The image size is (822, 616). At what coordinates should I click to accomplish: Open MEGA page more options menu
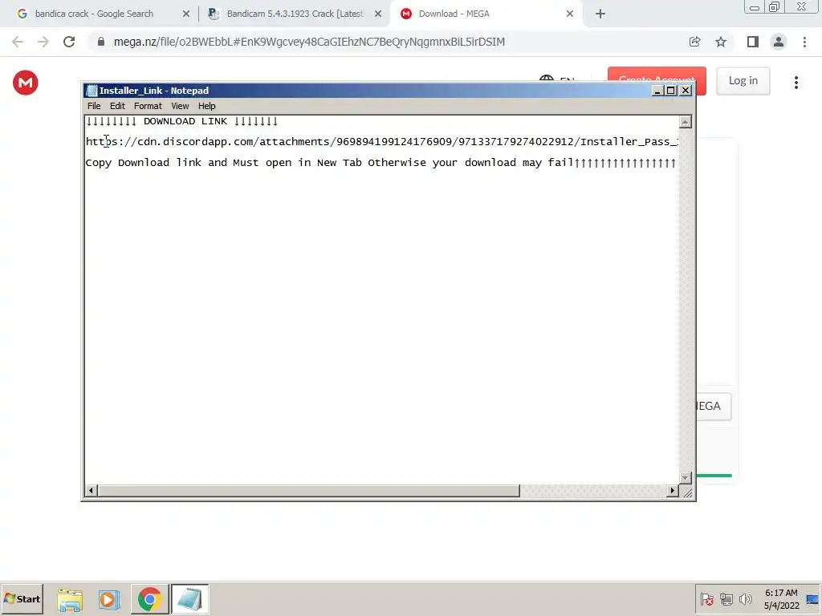point(796,83)
